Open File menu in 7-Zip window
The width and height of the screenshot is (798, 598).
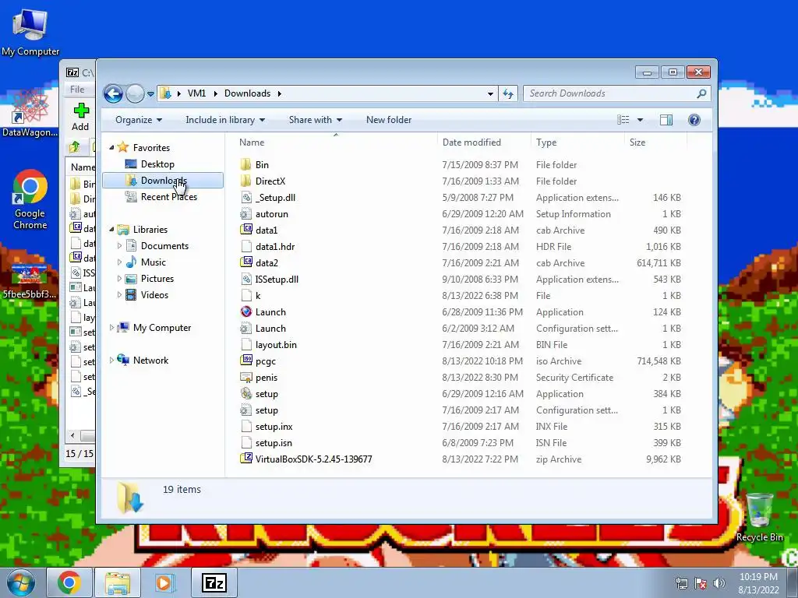coord(77,90)
